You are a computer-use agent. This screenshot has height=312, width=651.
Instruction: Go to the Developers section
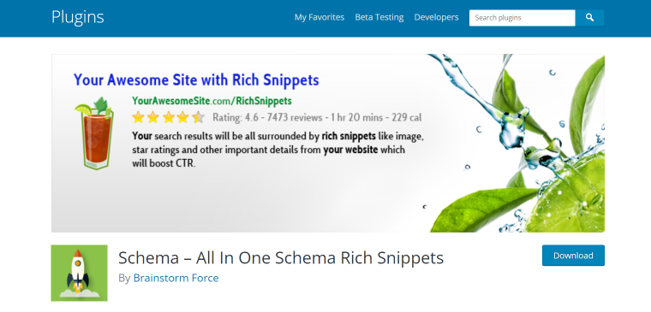pyautogui.click(x=436, y=17)
